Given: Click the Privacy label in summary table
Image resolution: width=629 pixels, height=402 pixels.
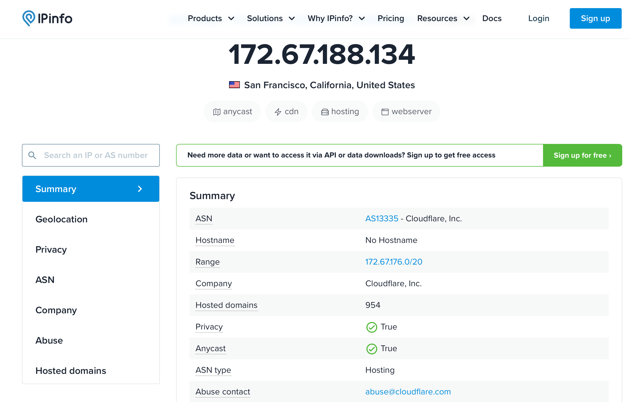Looking at the screenshot, I should click(209, 327).
